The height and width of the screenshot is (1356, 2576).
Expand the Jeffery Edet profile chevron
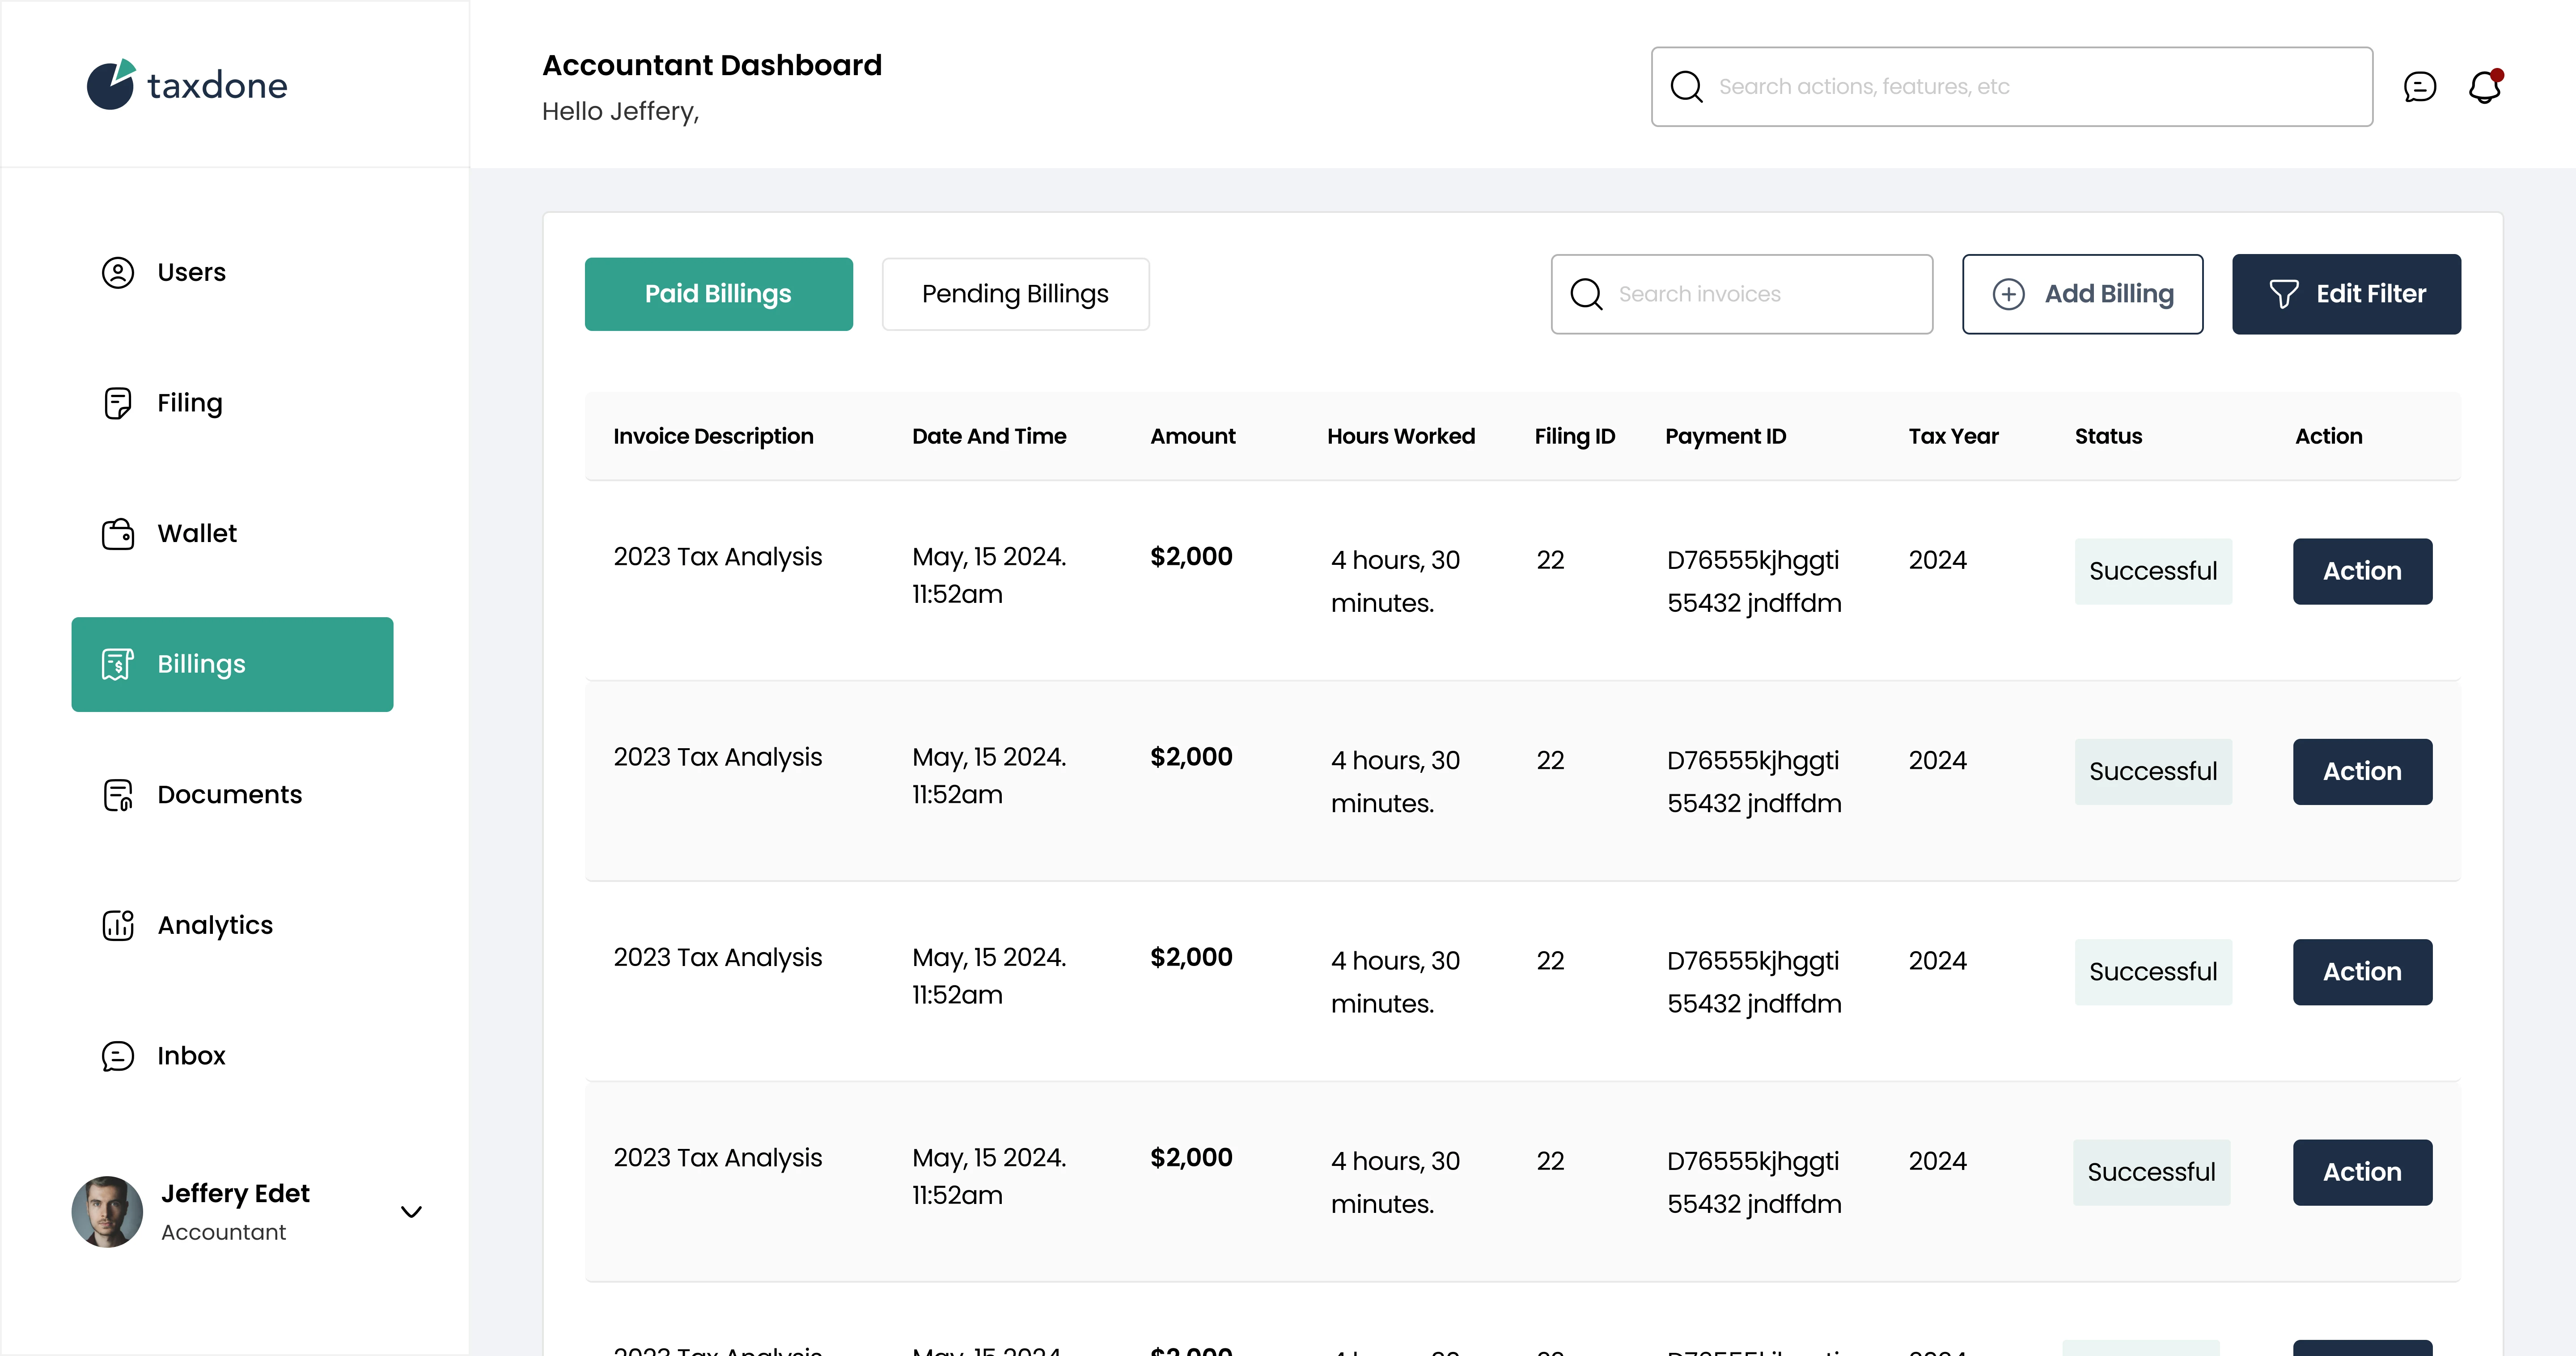pos(411,1212)
